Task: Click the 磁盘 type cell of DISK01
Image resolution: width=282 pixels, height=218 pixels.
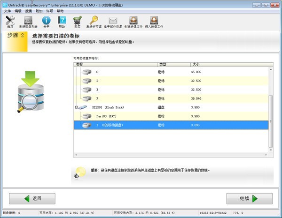Action: (x=161, y=107)
